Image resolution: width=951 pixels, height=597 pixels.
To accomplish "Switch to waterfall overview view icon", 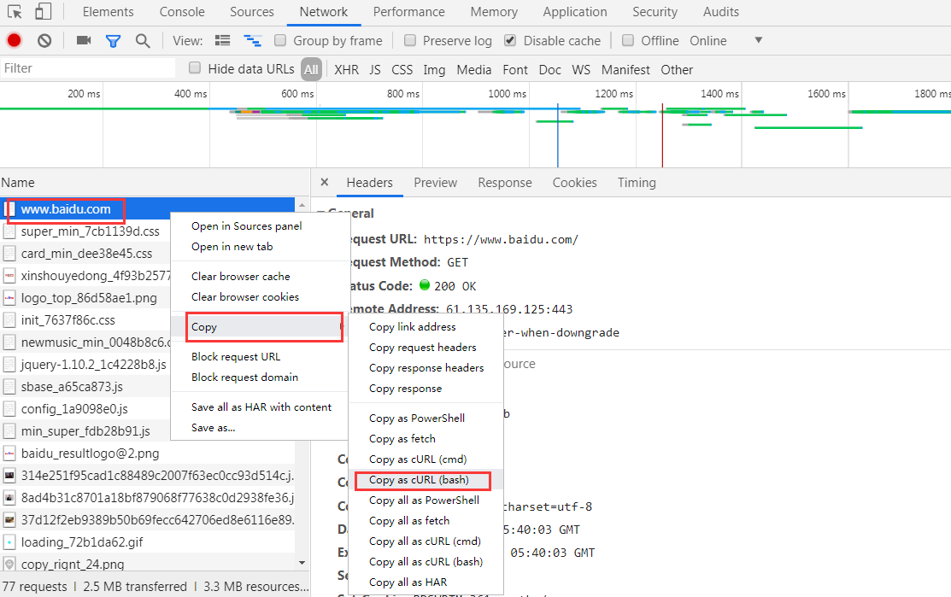I will coord(252,40).
